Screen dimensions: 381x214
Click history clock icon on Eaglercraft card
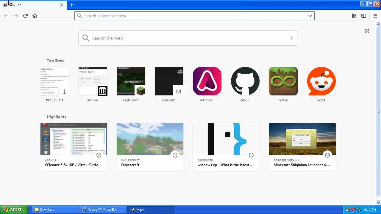175,155
